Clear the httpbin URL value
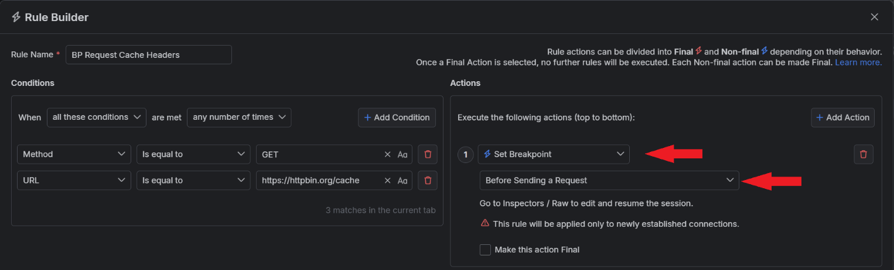Viewport: 894px width, 270px height. [387, 180]
